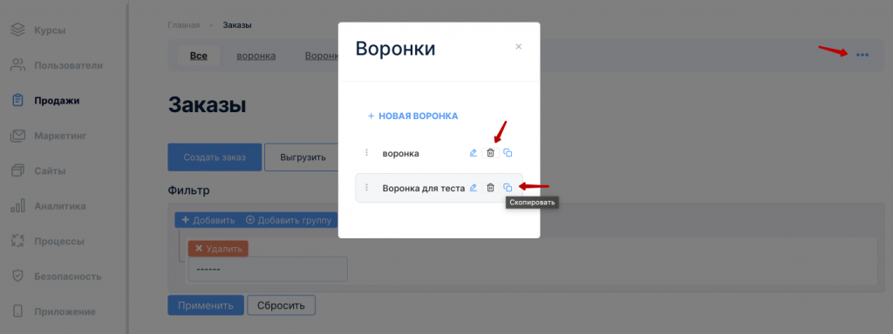Click the Приложение phone icon
This screenshot has height=334, width=893.
17,311
